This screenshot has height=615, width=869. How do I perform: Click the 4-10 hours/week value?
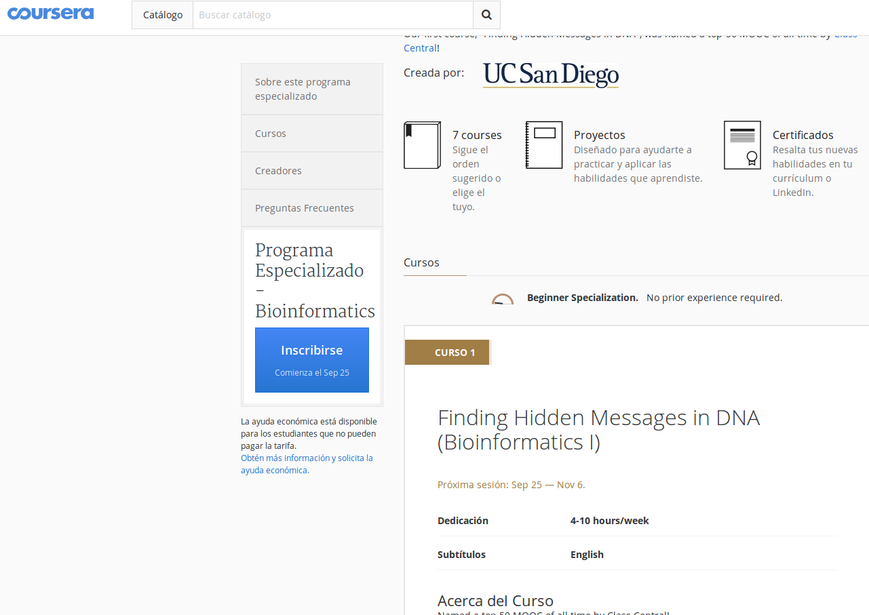pos(610,521)
